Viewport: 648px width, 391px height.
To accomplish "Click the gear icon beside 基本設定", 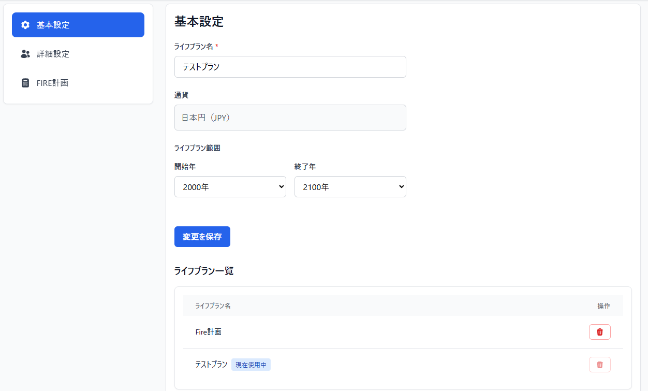I will [x=25, y=25].
